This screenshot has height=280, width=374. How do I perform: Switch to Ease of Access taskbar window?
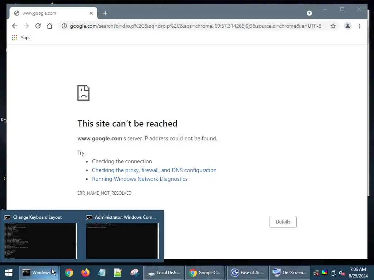point(248,273)
